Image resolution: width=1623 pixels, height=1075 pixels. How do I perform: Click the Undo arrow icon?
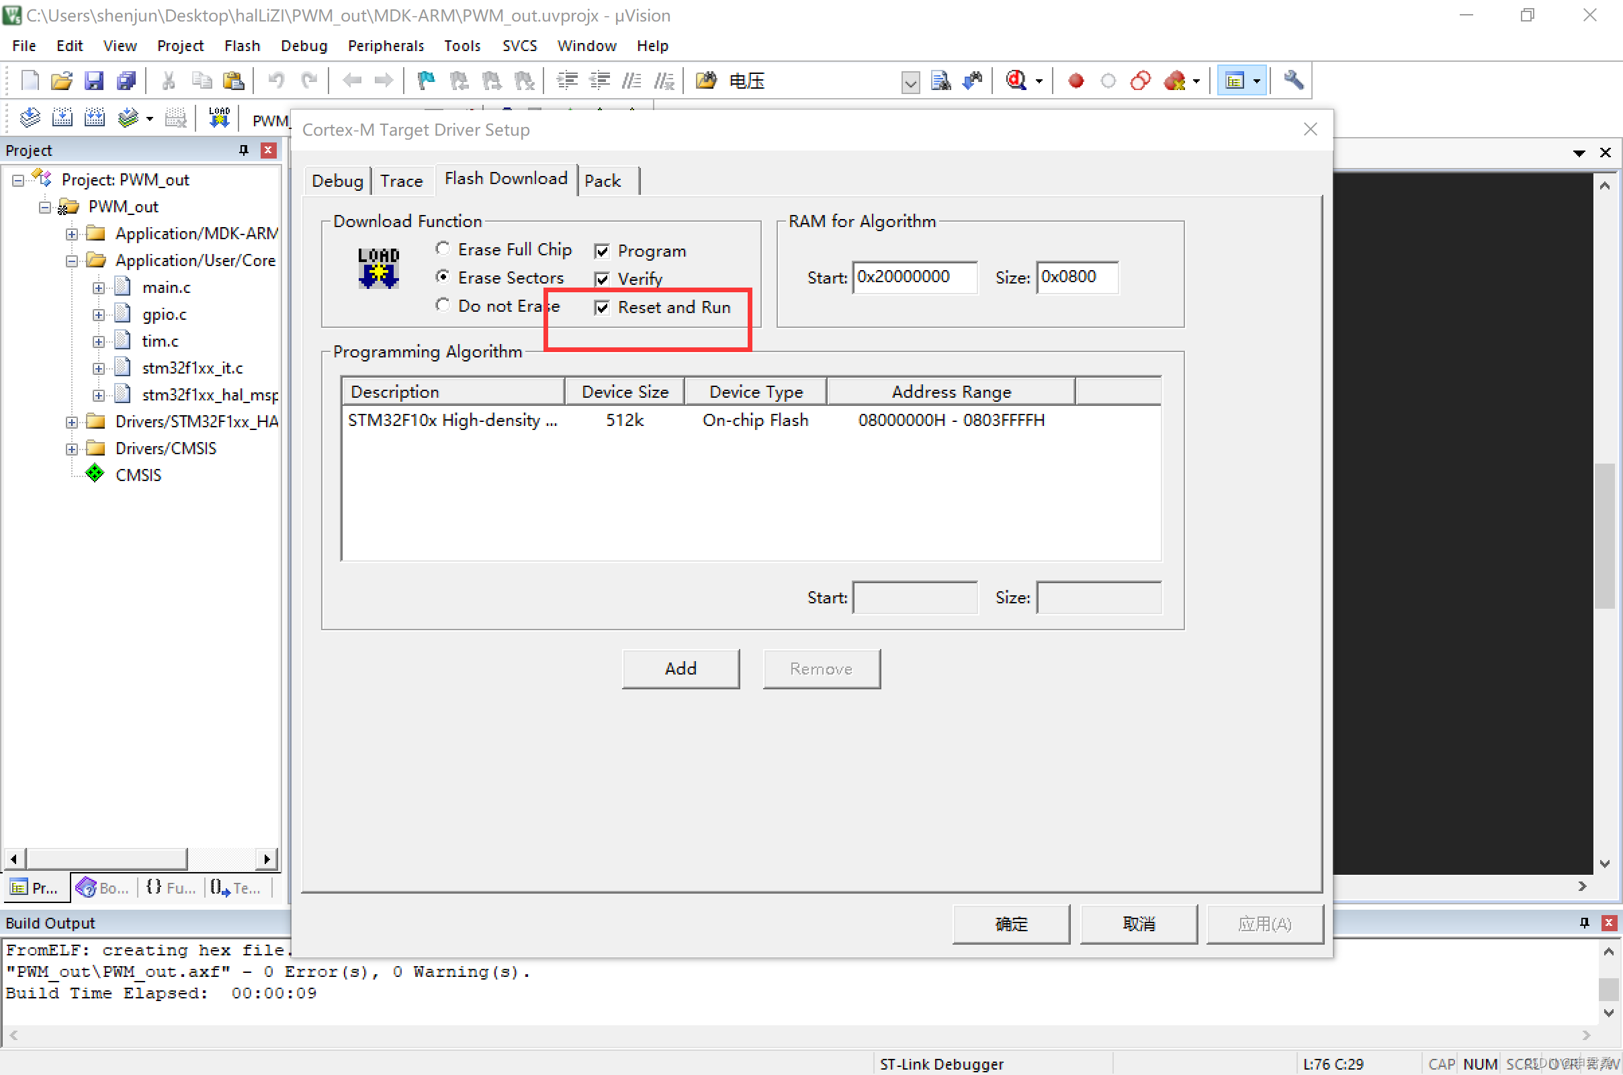(276, 81)
